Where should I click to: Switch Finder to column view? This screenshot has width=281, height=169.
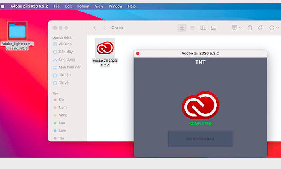pos(203,28)
